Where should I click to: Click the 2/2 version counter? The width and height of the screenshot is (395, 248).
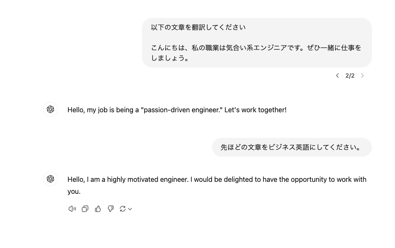(350, 76)
